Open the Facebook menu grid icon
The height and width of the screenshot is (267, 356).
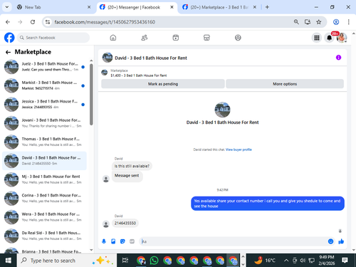point(317,38)
